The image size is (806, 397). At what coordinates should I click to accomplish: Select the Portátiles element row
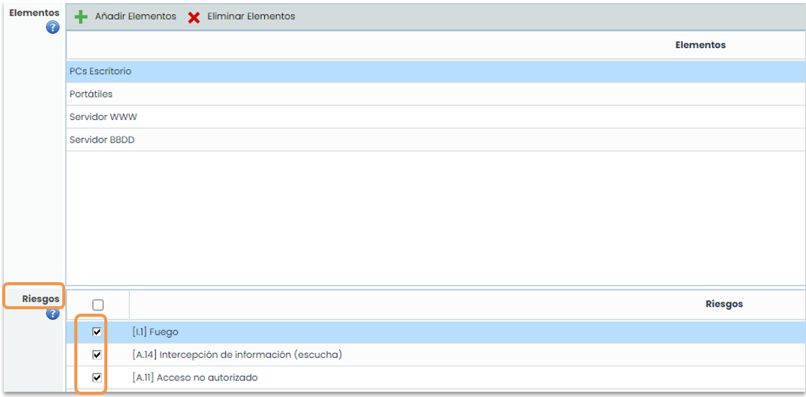tap(91, 95)
